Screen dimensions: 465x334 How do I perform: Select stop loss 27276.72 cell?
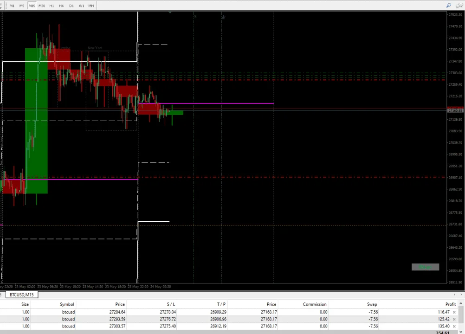(168, 319)
